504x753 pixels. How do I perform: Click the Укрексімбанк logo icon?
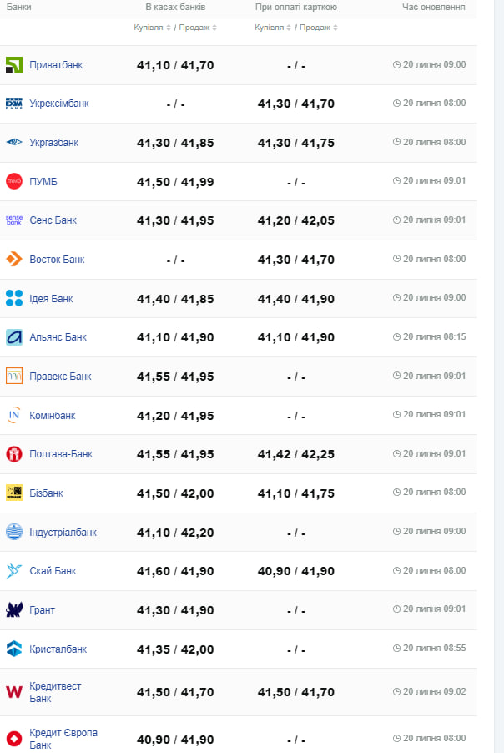(14, 104)
